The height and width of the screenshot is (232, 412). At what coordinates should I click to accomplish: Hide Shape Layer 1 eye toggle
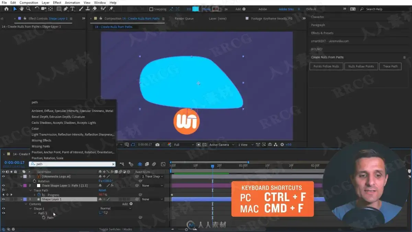[x=3, y=199]
